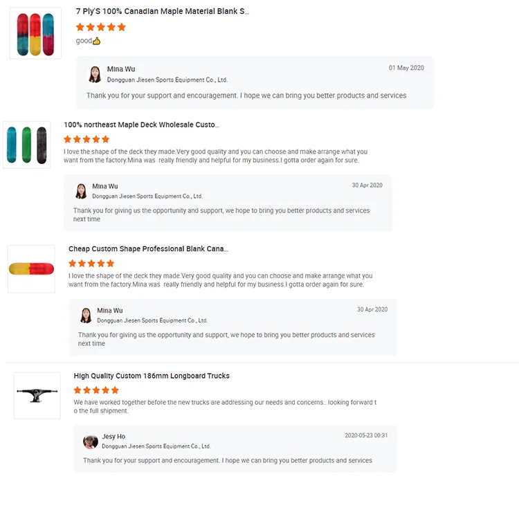This screenshot has width=519, height=519.
Task: Click Mina Wu's avatar in the second reply
Action: [x=81, y=191]
